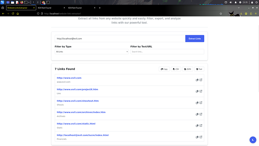The width and height of the screenshot is (259, 146).
Task: Click the Copy all links button
Action: (164, 69)
